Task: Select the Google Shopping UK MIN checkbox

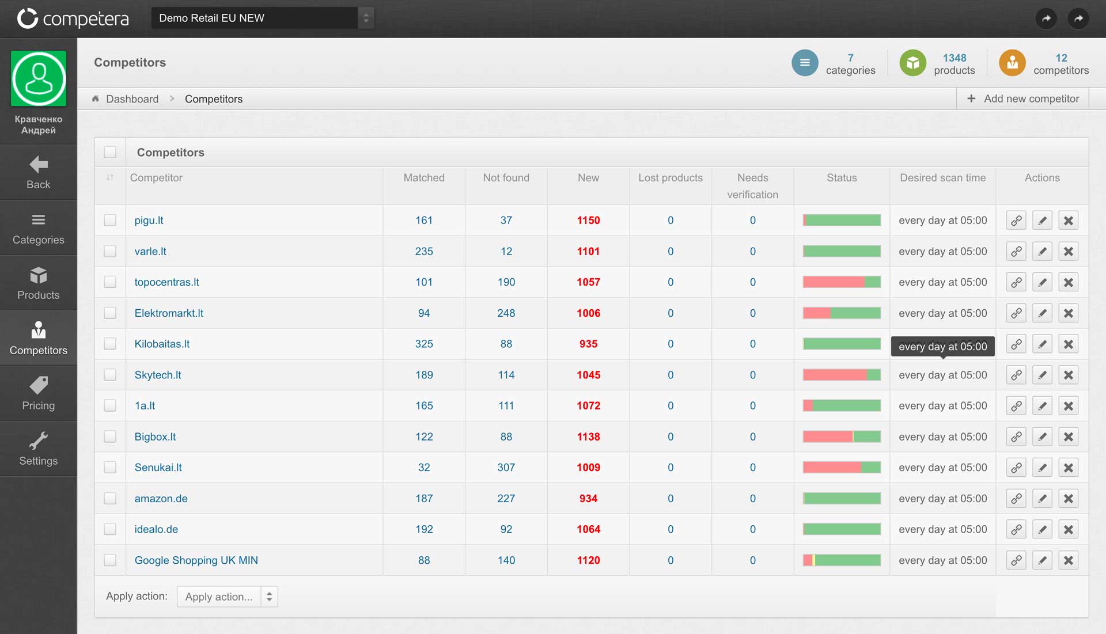Action: tap(110, 560)
